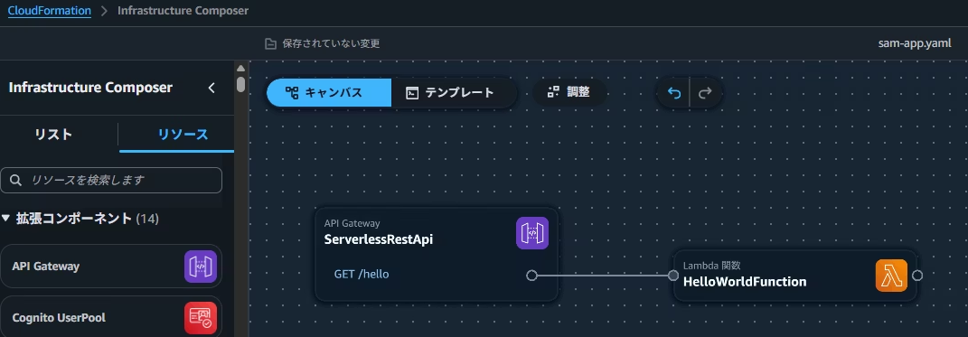
Task: Click the terminal icon in テンプレート
Action: 412,92
